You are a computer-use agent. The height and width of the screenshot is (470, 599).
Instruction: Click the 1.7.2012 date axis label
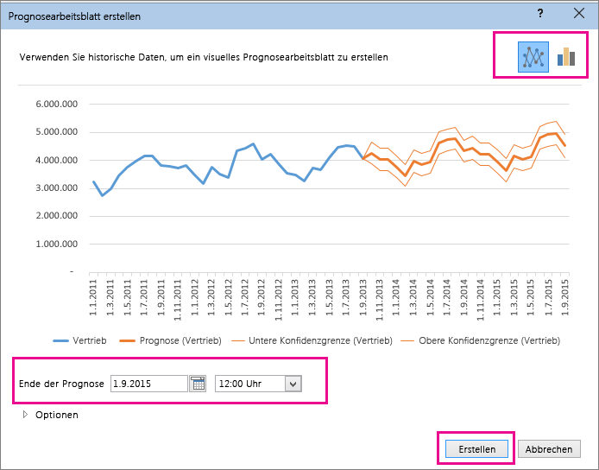(x=245, y=297)
